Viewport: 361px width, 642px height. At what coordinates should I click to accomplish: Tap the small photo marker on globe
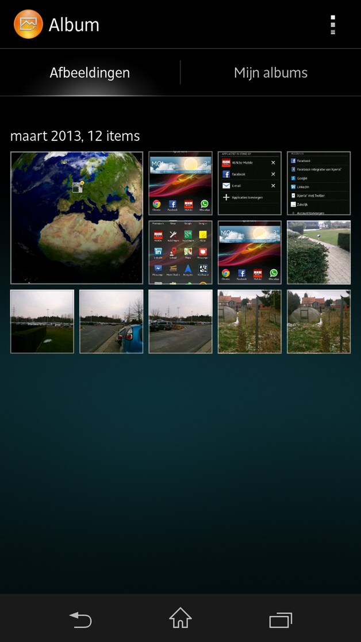tap(78, 187)
